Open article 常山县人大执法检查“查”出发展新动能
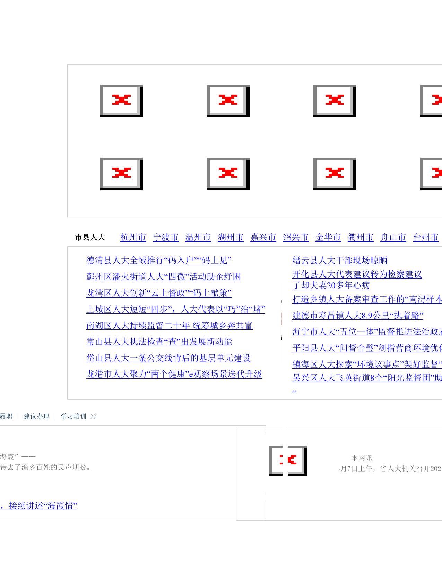 pos(159,342)
